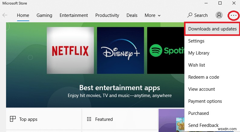Click the Featured dots grid icon
This screenshot has height=132, width=240.
89,119
